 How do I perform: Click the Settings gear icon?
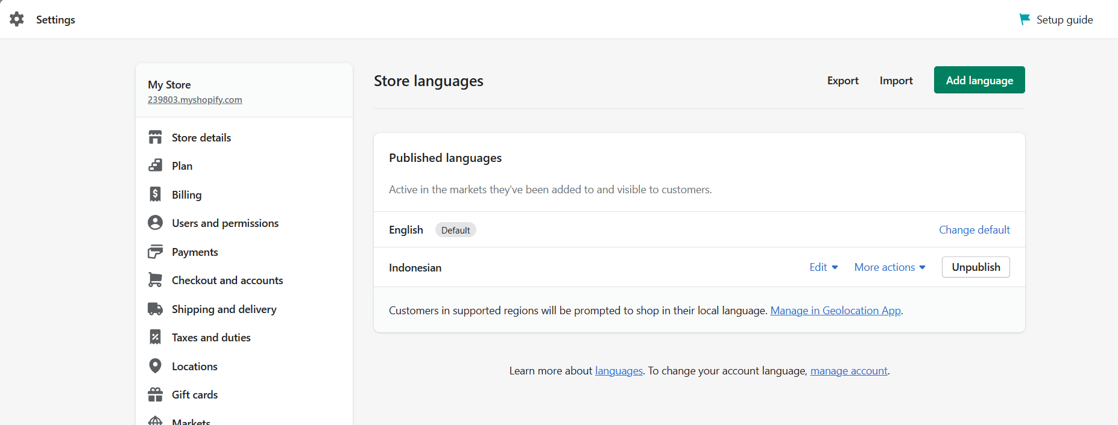click(17, 19)
